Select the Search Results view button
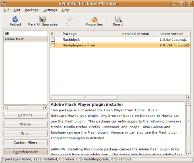The height and width of the screenshot is (163, 194). tap(25, 152)
